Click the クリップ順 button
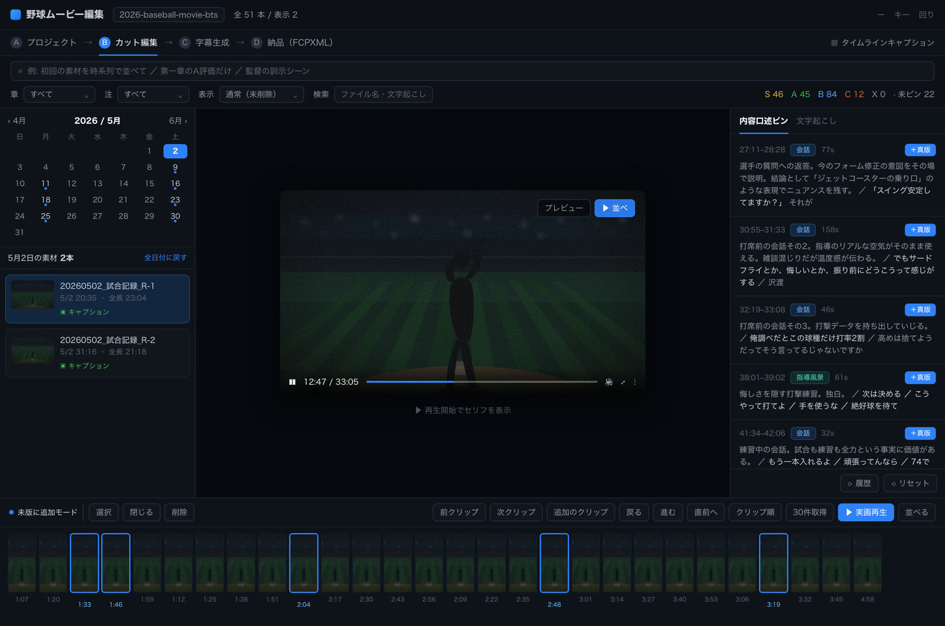945x626 pixels. [x=755, y=513]
